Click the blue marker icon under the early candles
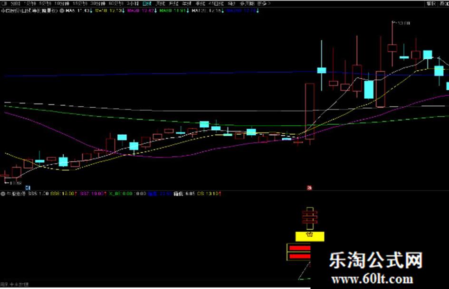 (x=28, y=188)
